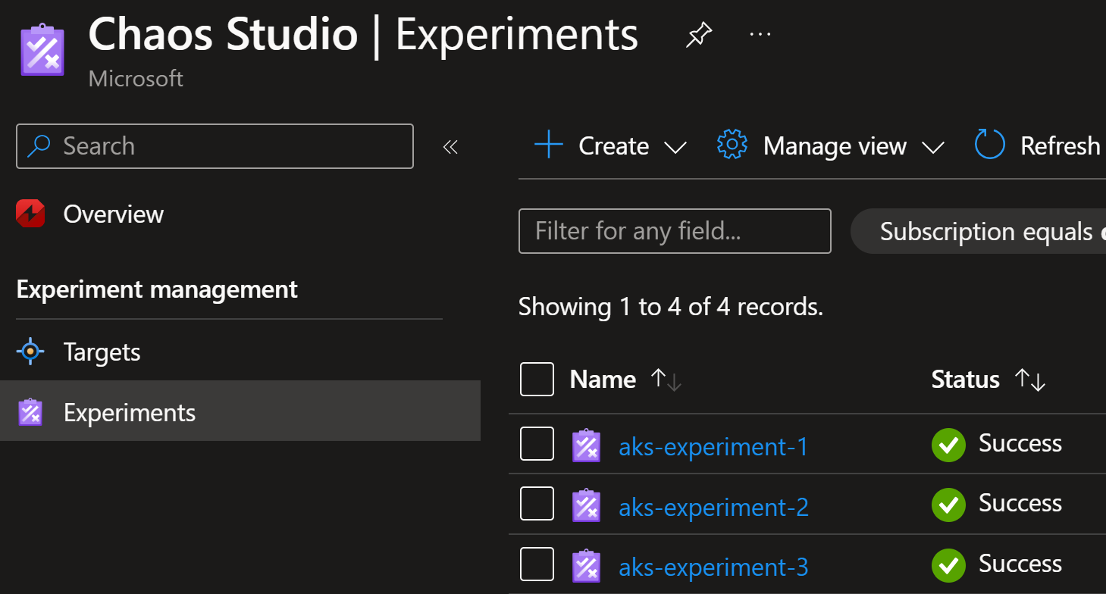Click the Chaos Studio logo icon in header
This screenshot has width=1106, height=594.
42,49
